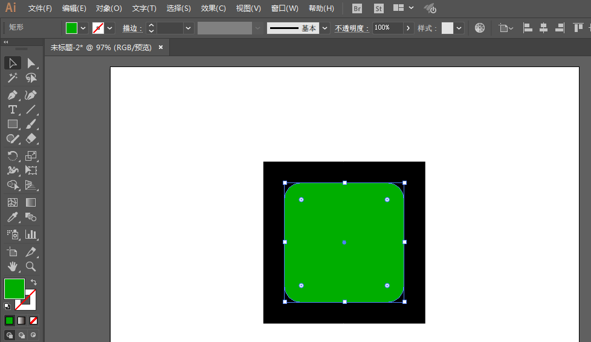The width and height of the screenshot is (591, 342).
Task: Choose the Eyedropper tool
Action: coord(13,217)
